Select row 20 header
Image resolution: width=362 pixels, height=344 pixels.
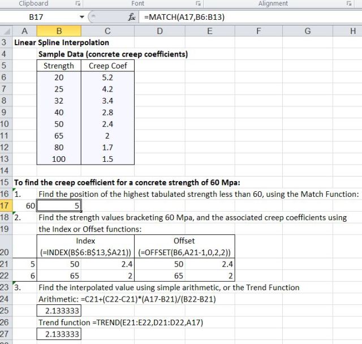pos(5,252)
